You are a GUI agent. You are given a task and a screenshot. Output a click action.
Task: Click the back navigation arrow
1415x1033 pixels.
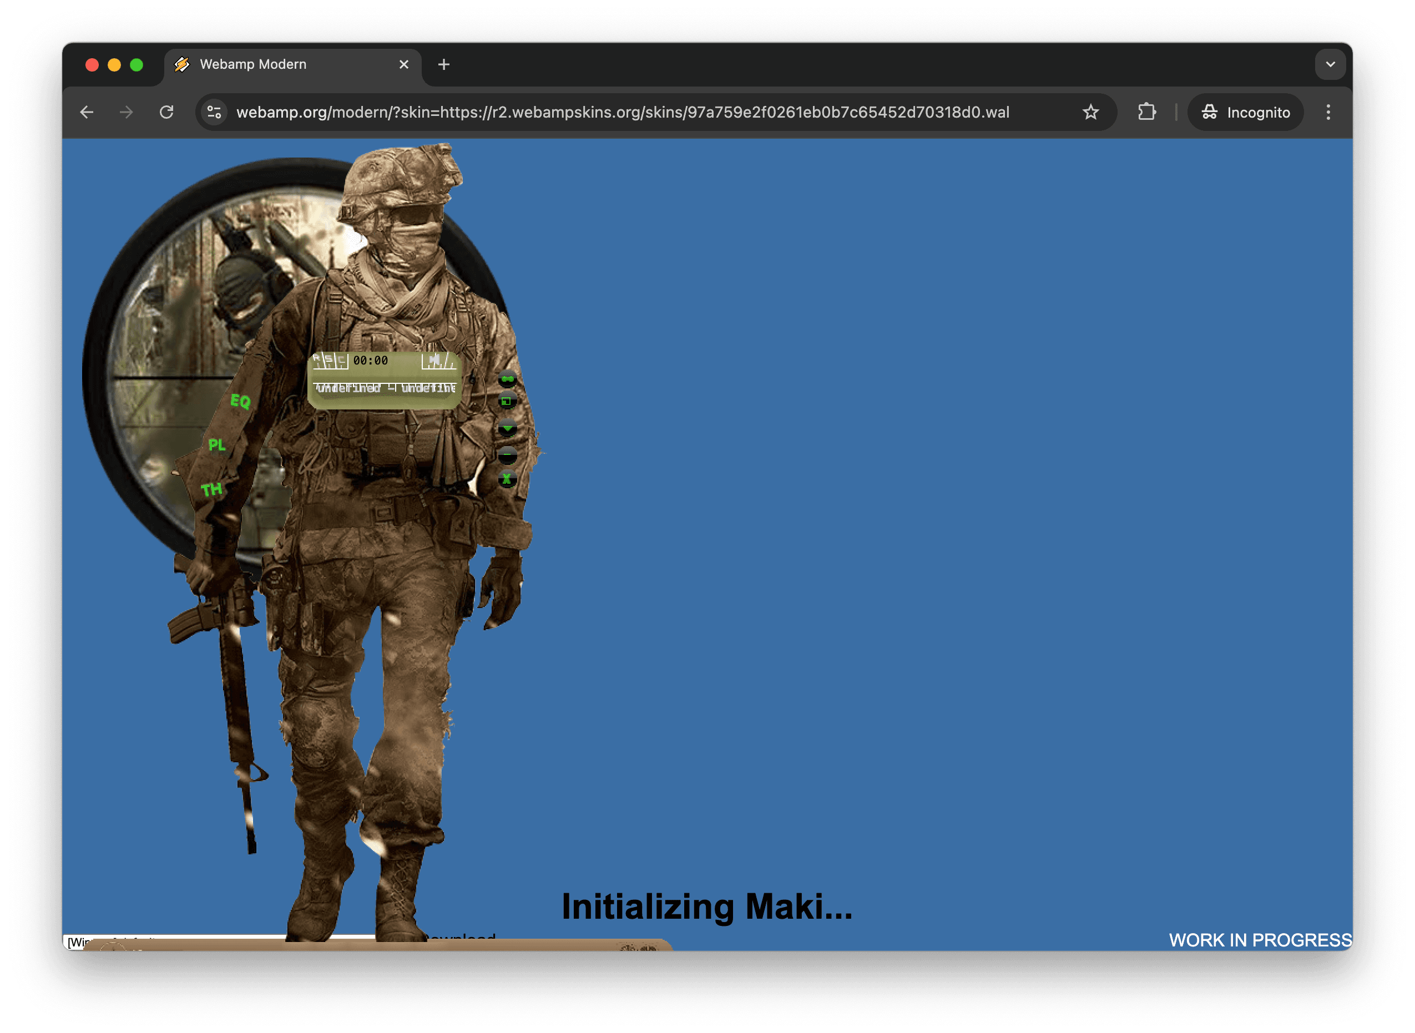click(87, 113)
